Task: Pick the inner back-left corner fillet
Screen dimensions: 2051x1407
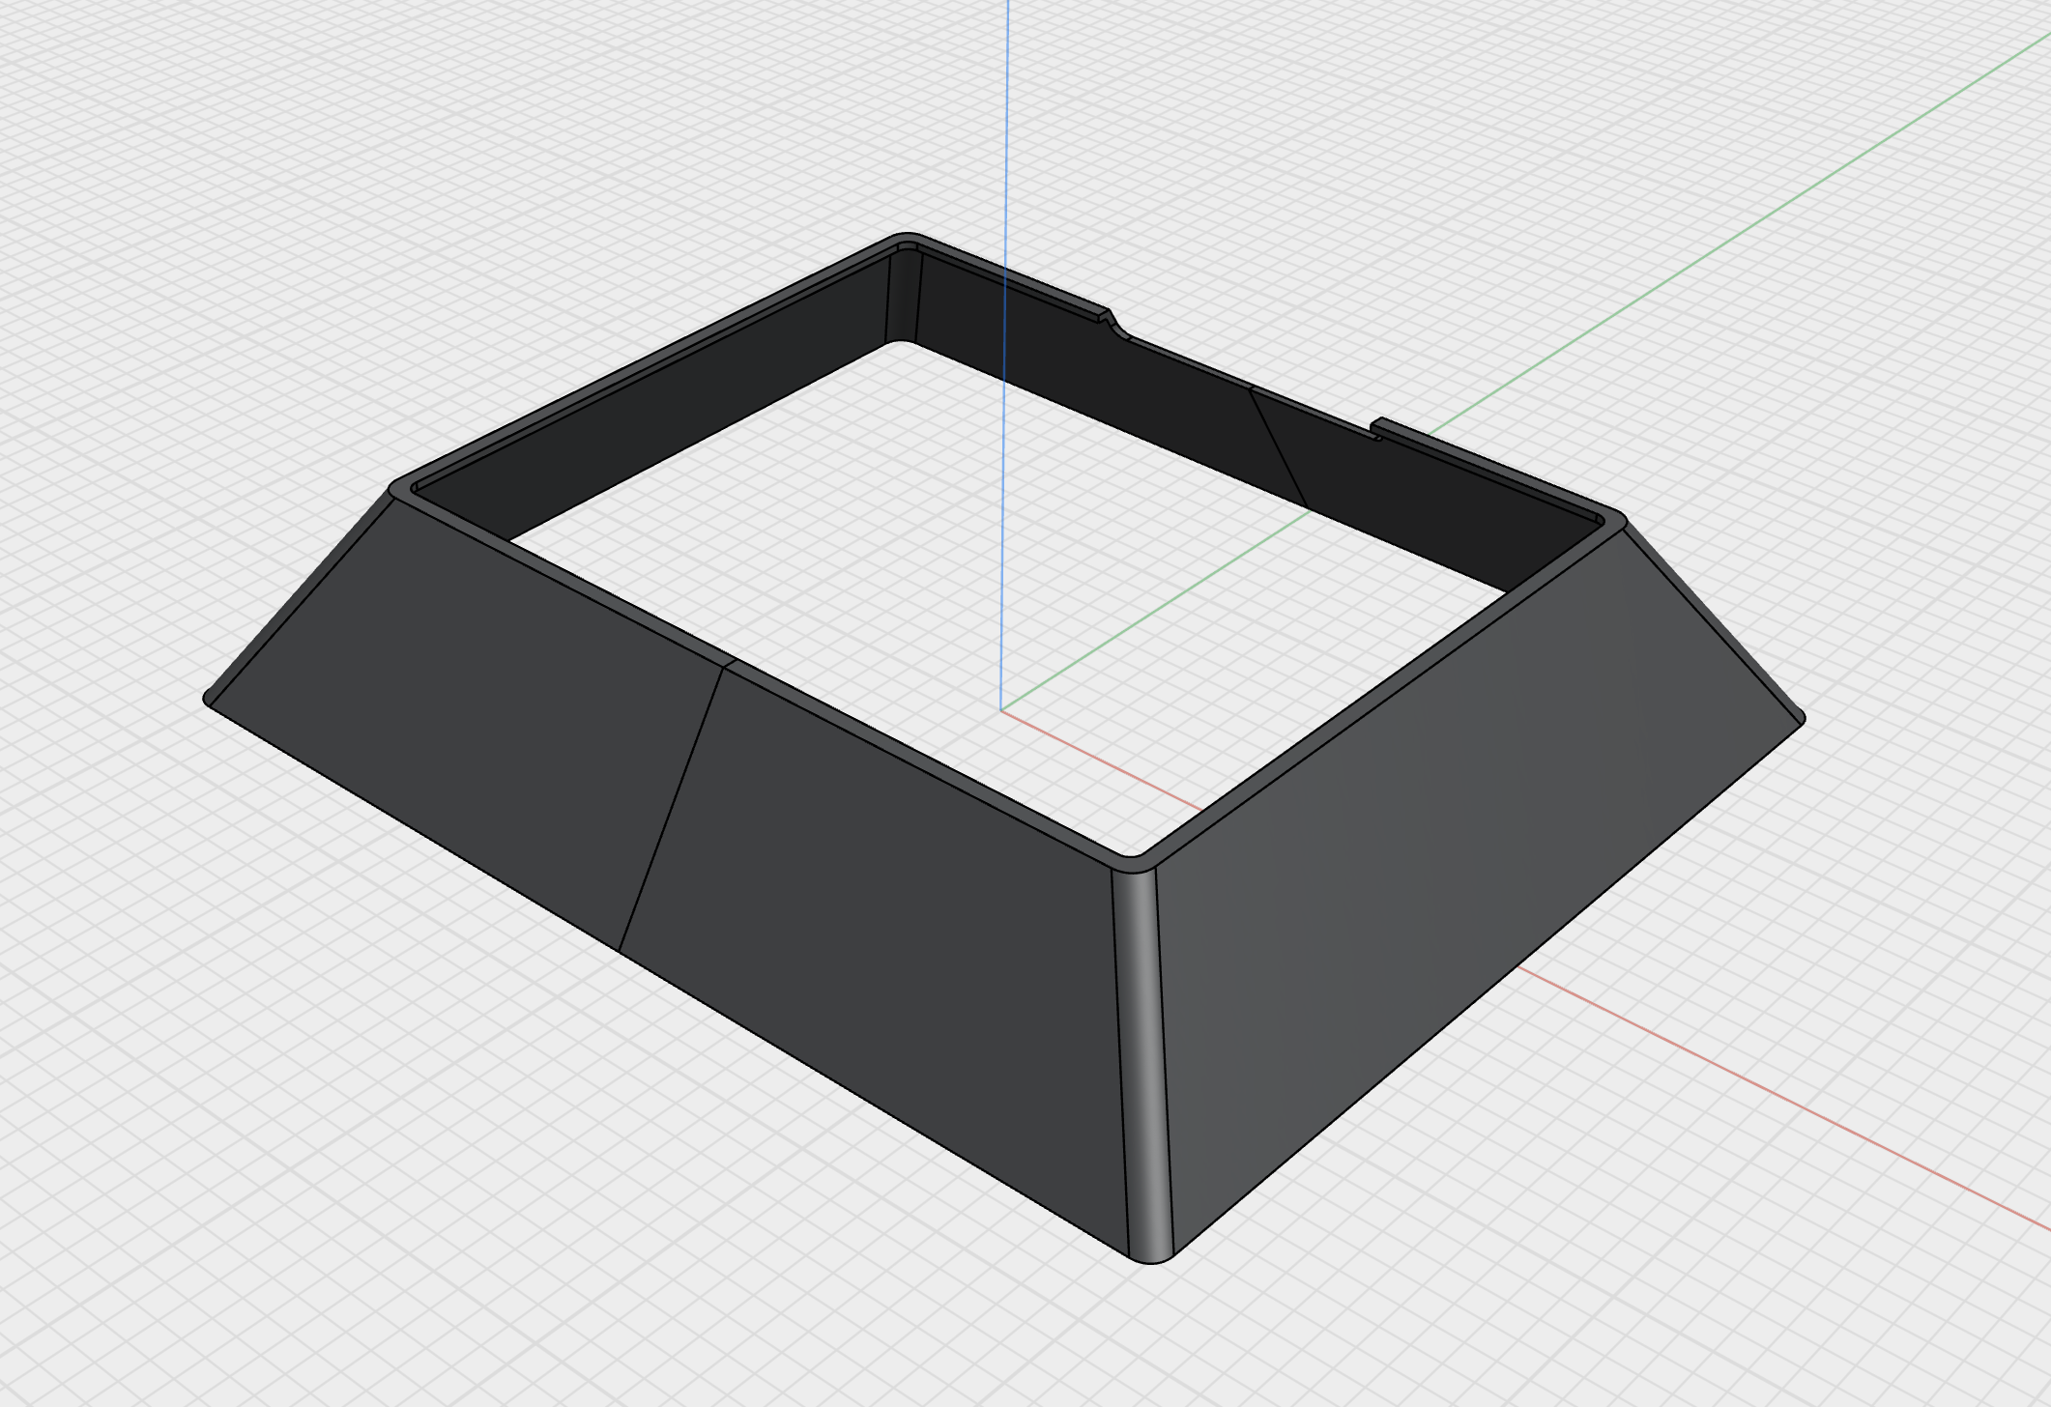Action: click(901, 295)
